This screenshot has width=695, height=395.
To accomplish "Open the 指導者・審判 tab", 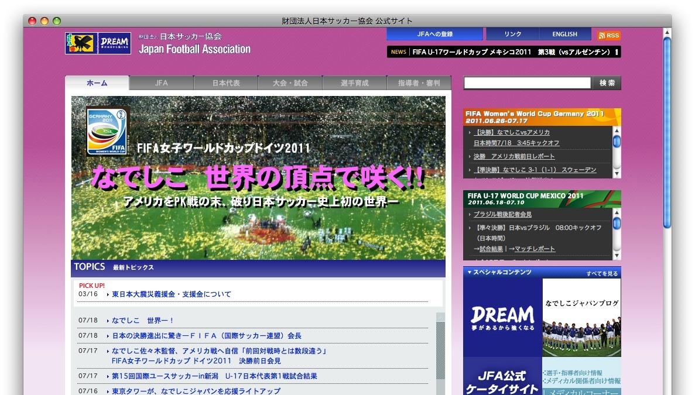I will point(419,83).
